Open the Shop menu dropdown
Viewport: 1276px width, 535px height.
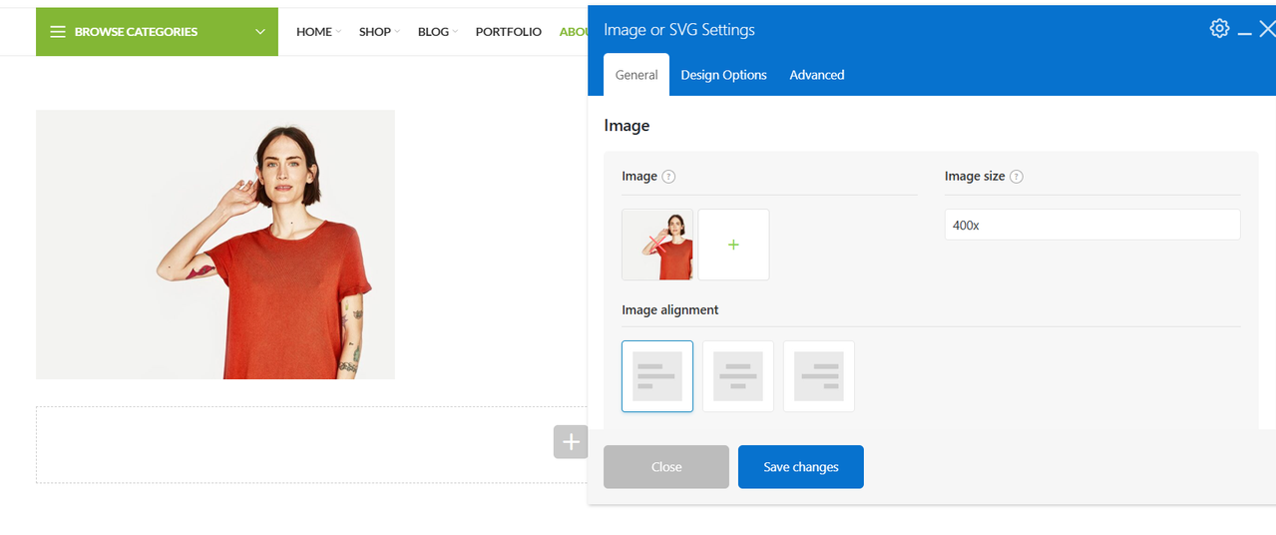pos(379,32)
